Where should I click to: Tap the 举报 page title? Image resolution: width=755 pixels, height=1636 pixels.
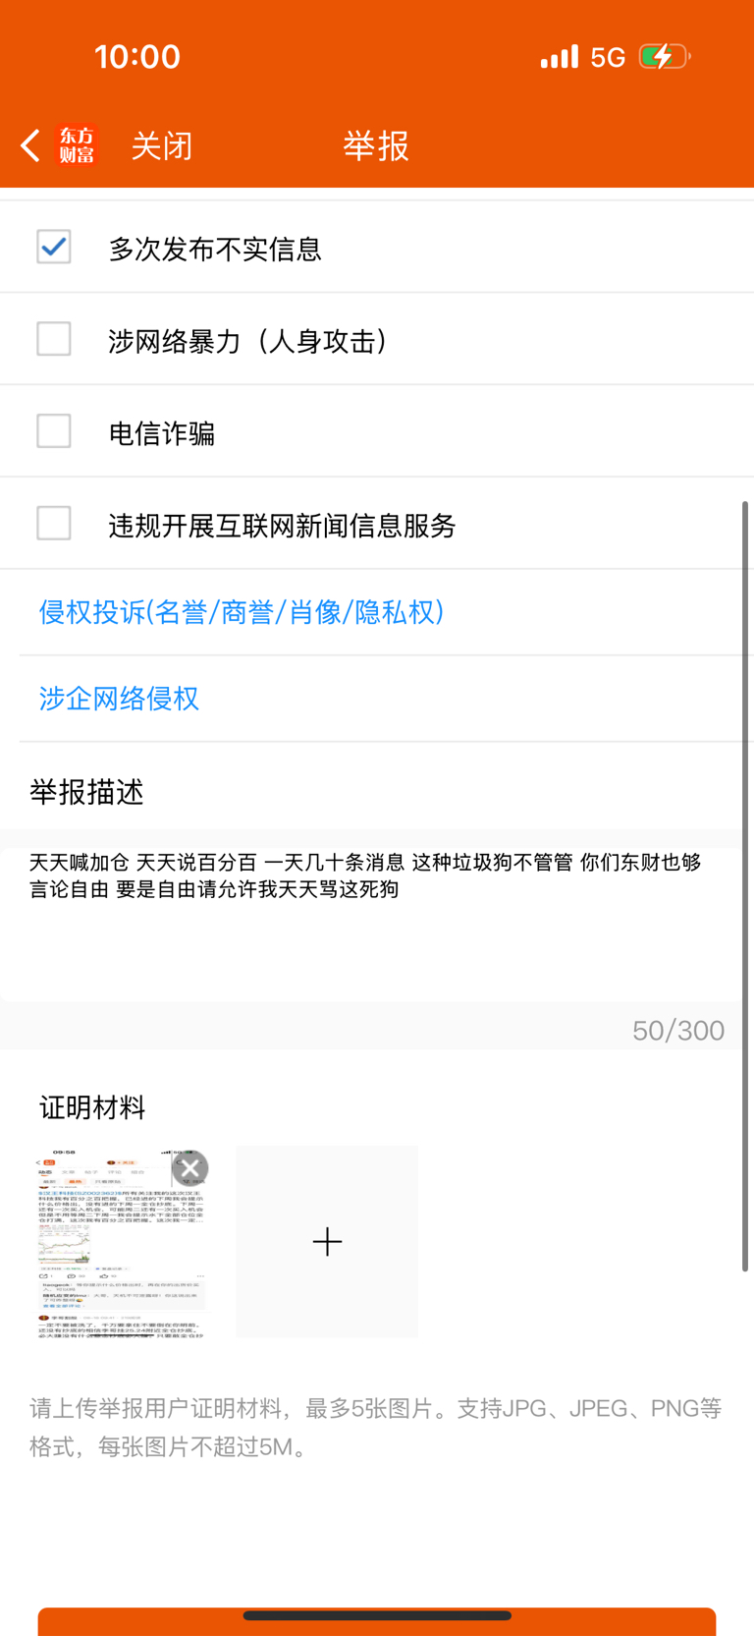[376, 146]
